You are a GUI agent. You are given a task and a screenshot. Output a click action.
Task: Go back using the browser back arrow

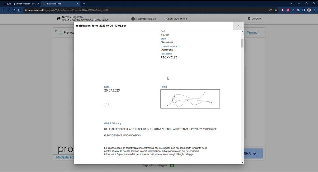coord(3,10)
